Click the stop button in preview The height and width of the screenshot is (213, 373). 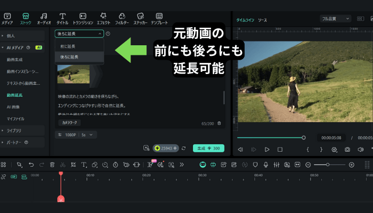pos(280,150)
